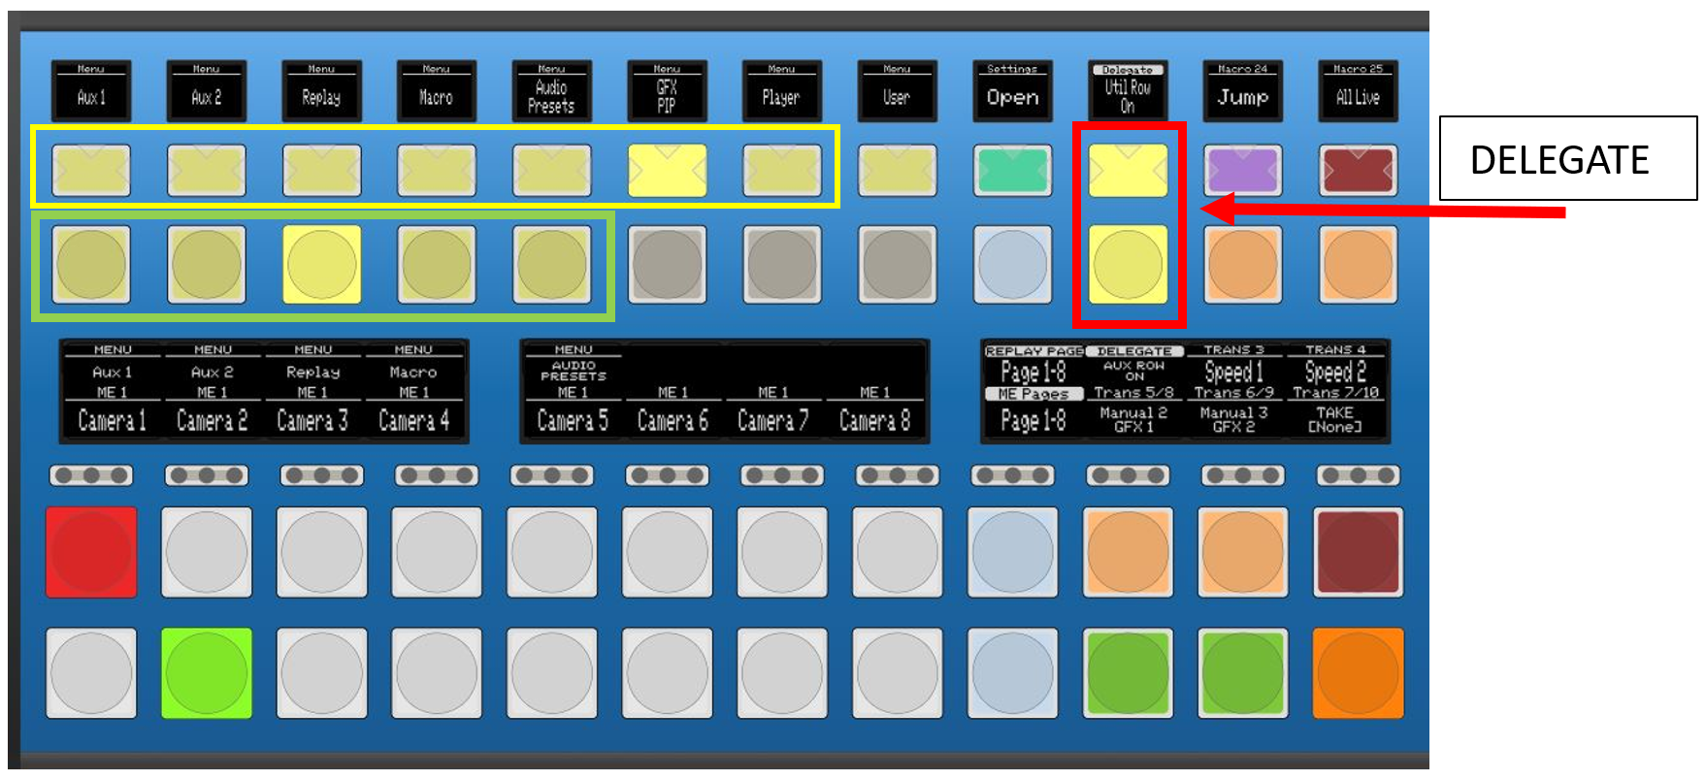Select the gray round button in GFX PIP column

tap(668, 264)
